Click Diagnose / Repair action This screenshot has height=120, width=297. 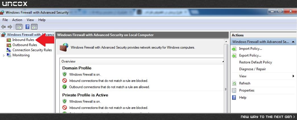click(252, 69)
